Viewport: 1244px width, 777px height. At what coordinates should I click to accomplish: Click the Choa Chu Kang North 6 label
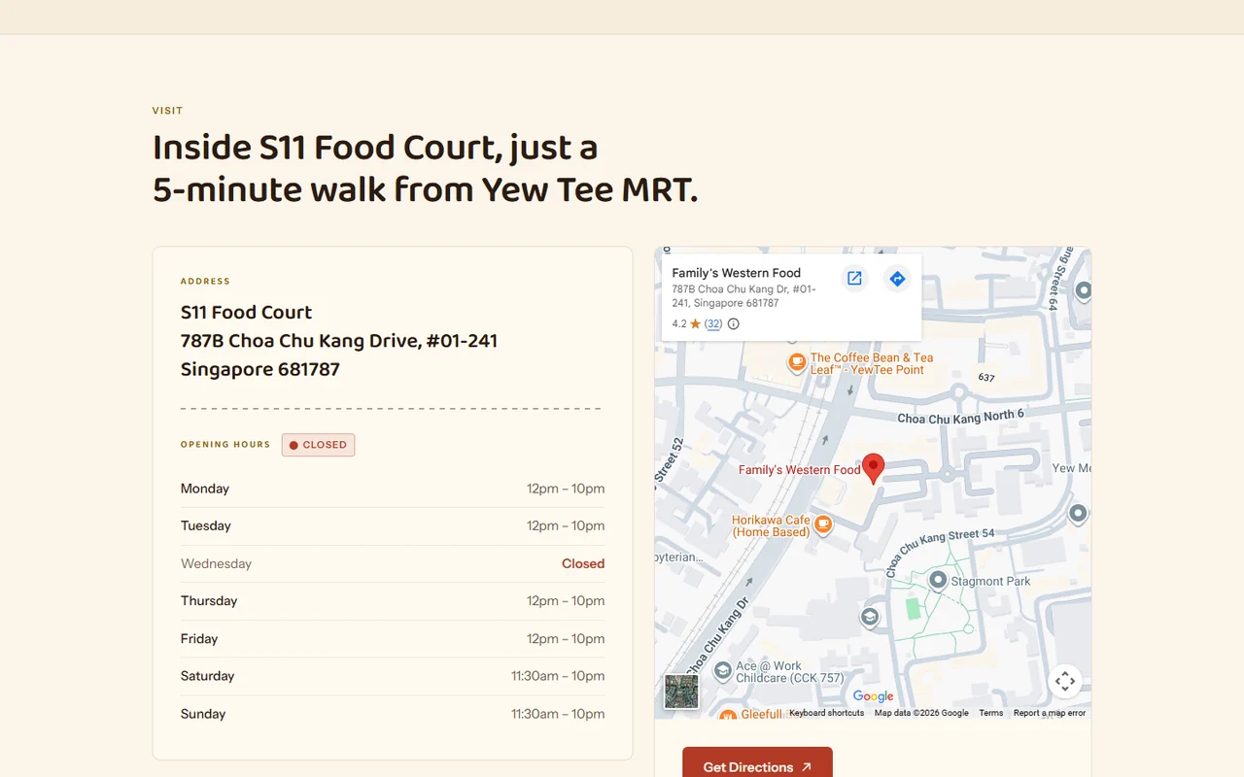960,418
